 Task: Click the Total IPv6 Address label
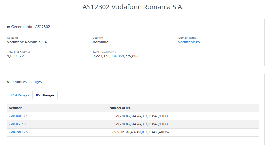[104, 52]
